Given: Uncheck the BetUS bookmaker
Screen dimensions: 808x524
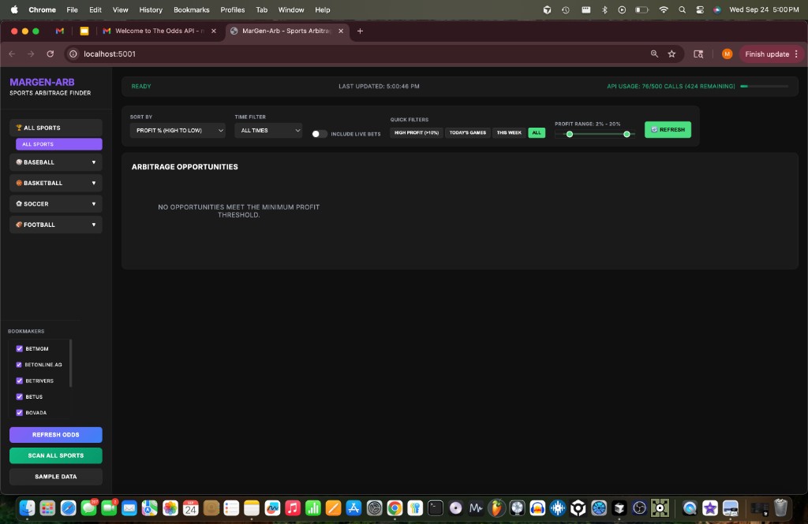Looking at the screenshot, I should tap(20, 397).
